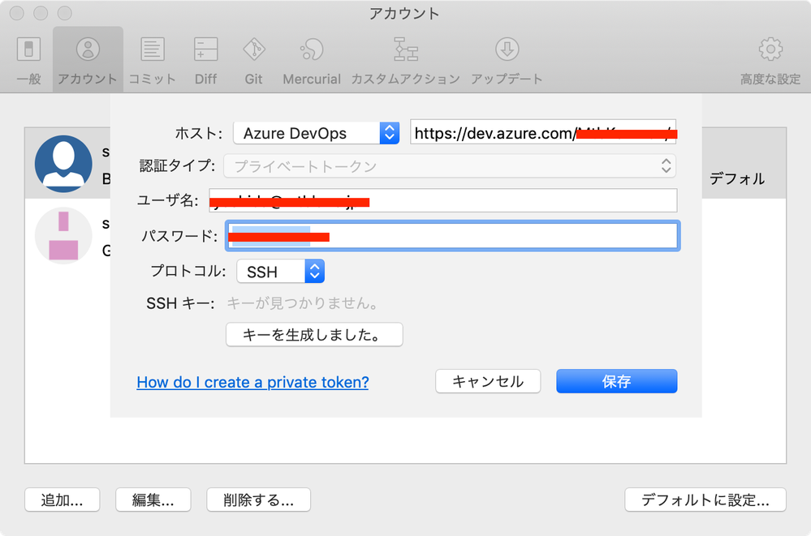Click the ユーザ名 input field

coord(442,200)
